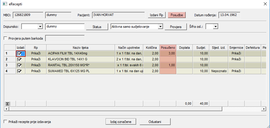Show Rp for ACIPAN FILM TBL row
This screenshot has height=128, width=270.
(x=36, y=54)
